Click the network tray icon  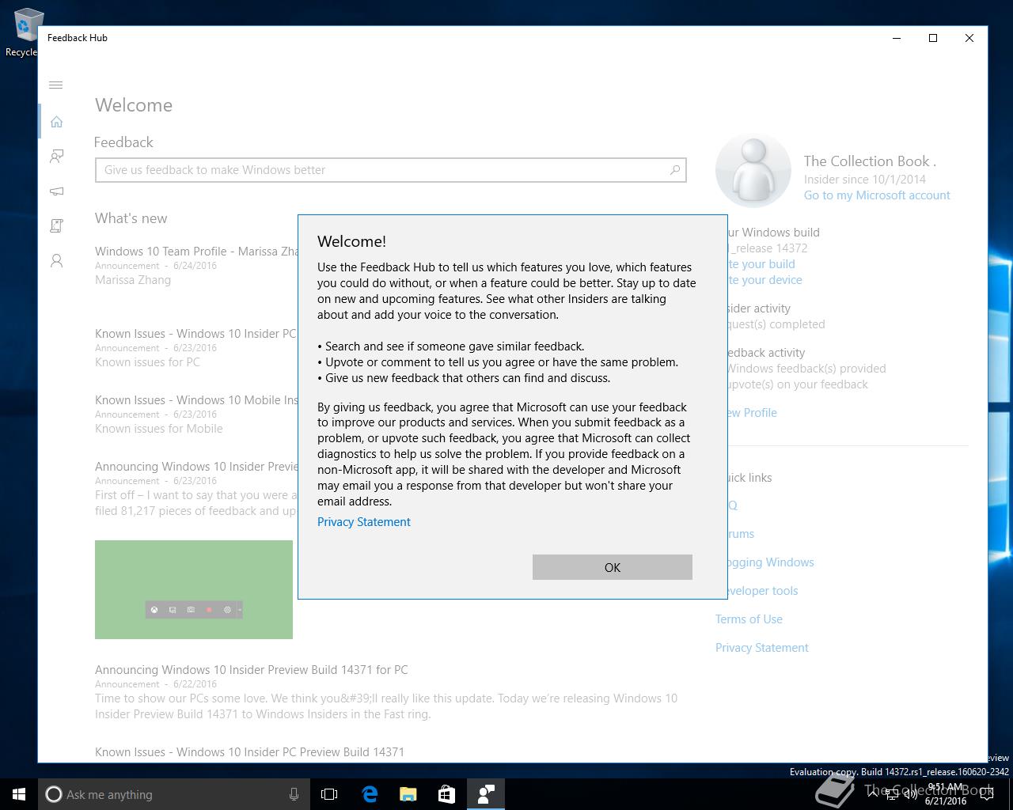click(x=892, y=795)
